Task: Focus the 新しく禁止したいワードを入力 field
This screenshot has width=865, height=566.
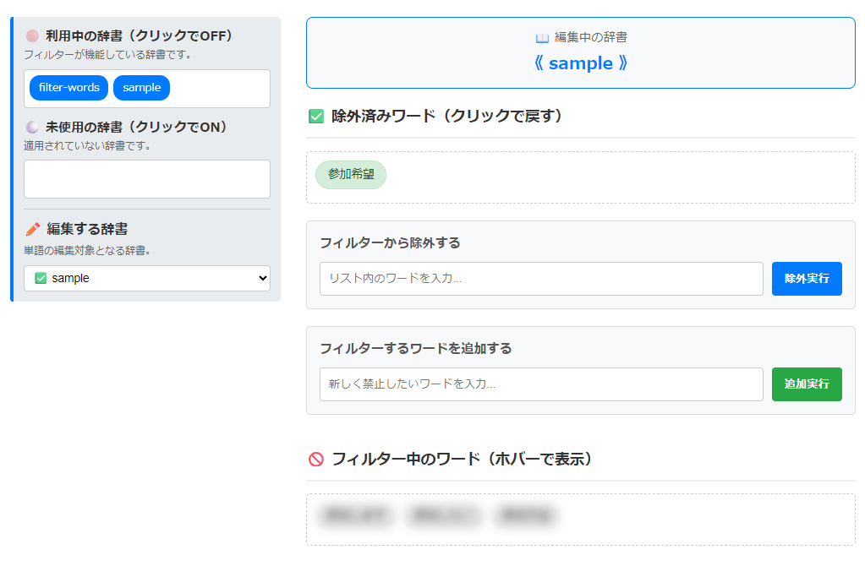Action: [541, 384]
